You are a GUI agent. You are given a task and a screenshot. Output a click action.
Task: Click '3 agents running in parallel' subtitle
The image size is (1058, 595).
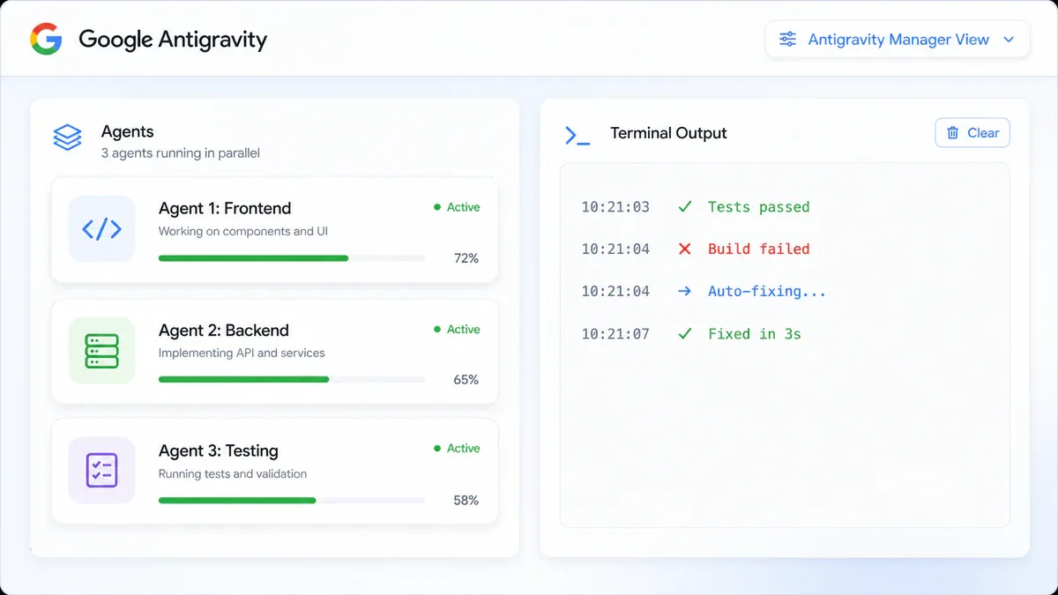[181, 153]
